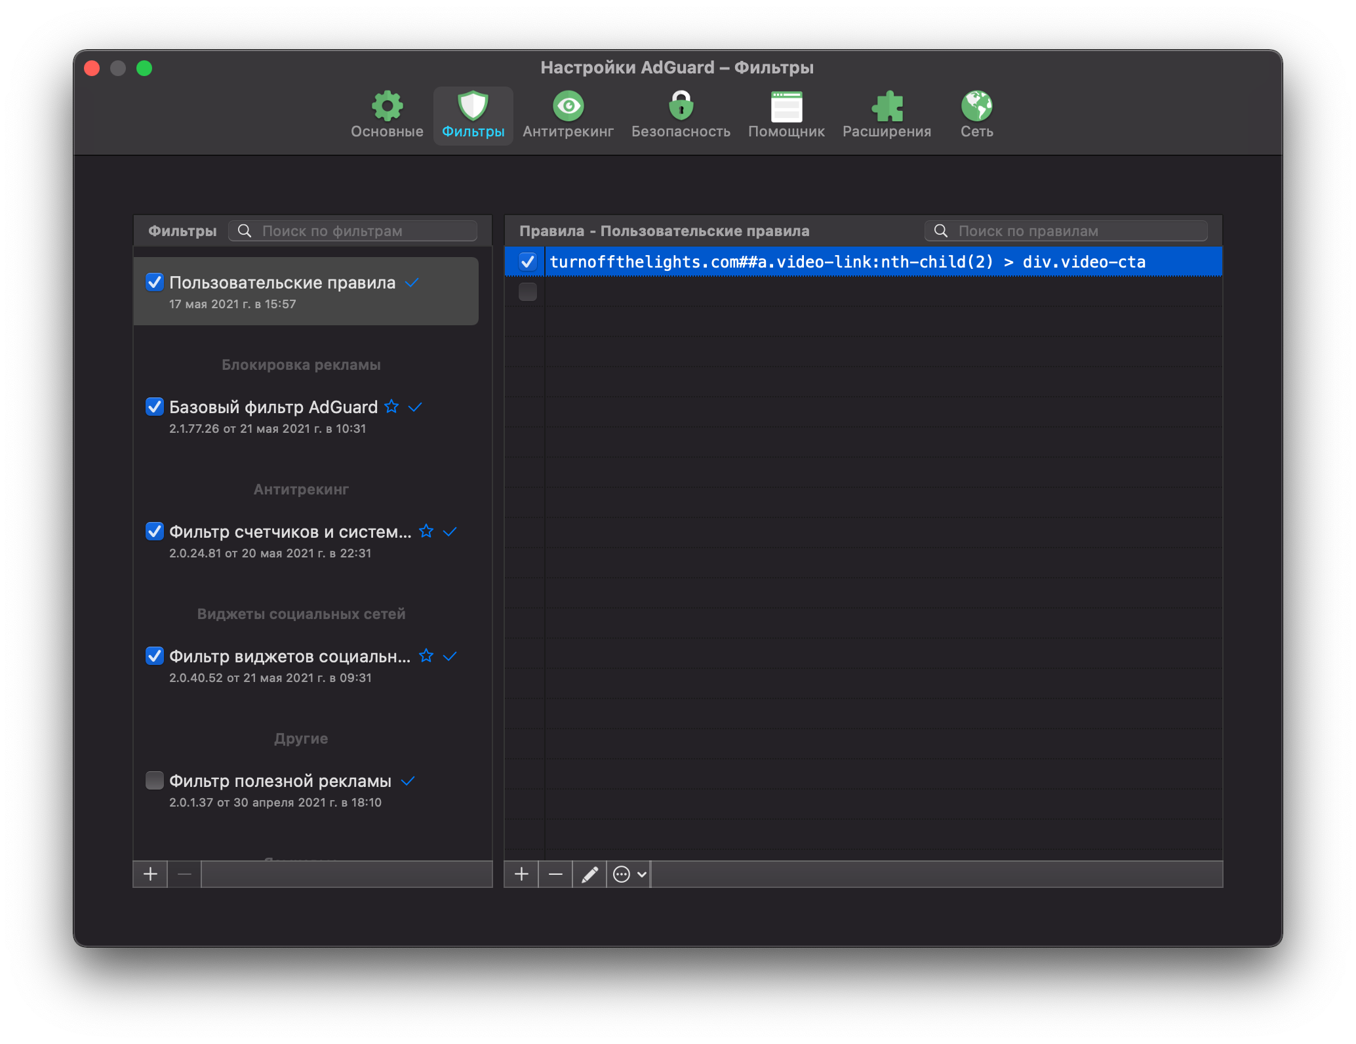Select Пользовательские правила filter row

coord(306,291)
